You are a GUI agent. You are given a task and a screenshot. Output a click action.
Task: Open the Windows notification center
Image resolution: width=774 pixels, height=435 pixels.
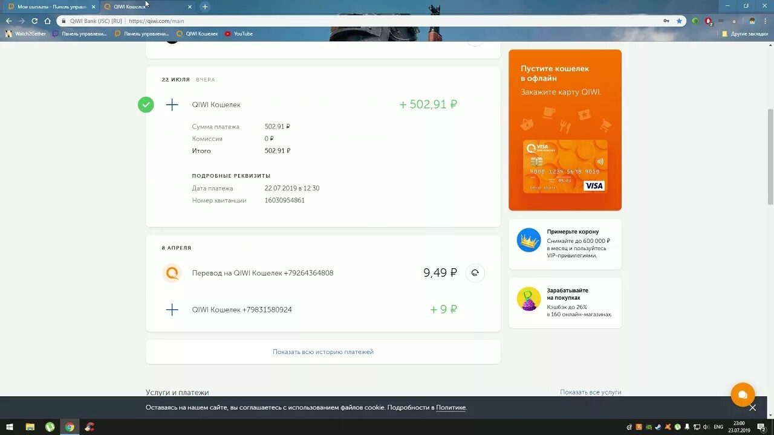click(762, 427)
